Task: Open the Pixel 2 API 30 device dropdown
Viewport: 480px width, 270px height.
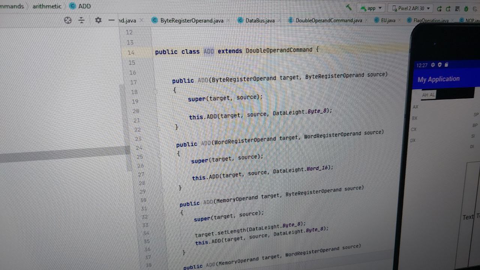Action: coord(411,8)
